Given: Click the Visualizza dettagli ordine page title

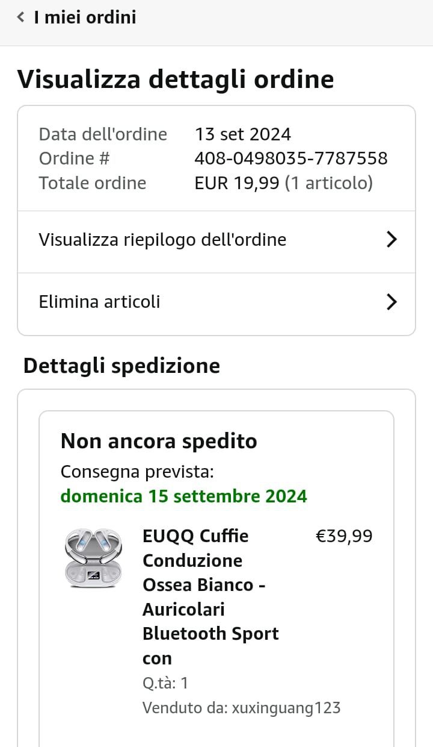Looking at the screenshot, I should point(175,80).
